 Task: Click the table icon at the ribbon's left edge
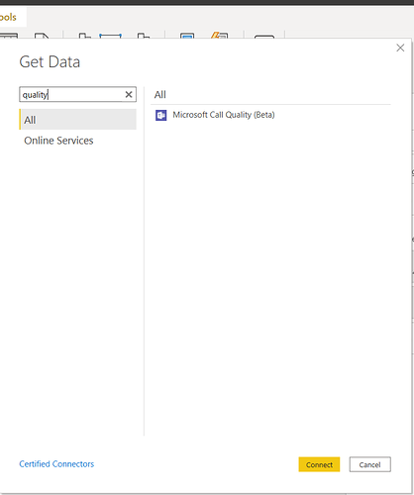pos(9,36)
